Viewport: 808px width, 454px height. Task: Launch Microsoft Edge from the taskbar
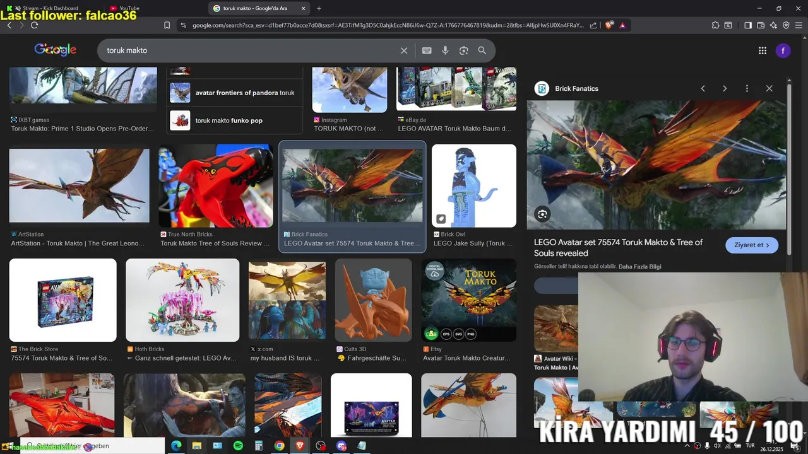pos(176,446)
